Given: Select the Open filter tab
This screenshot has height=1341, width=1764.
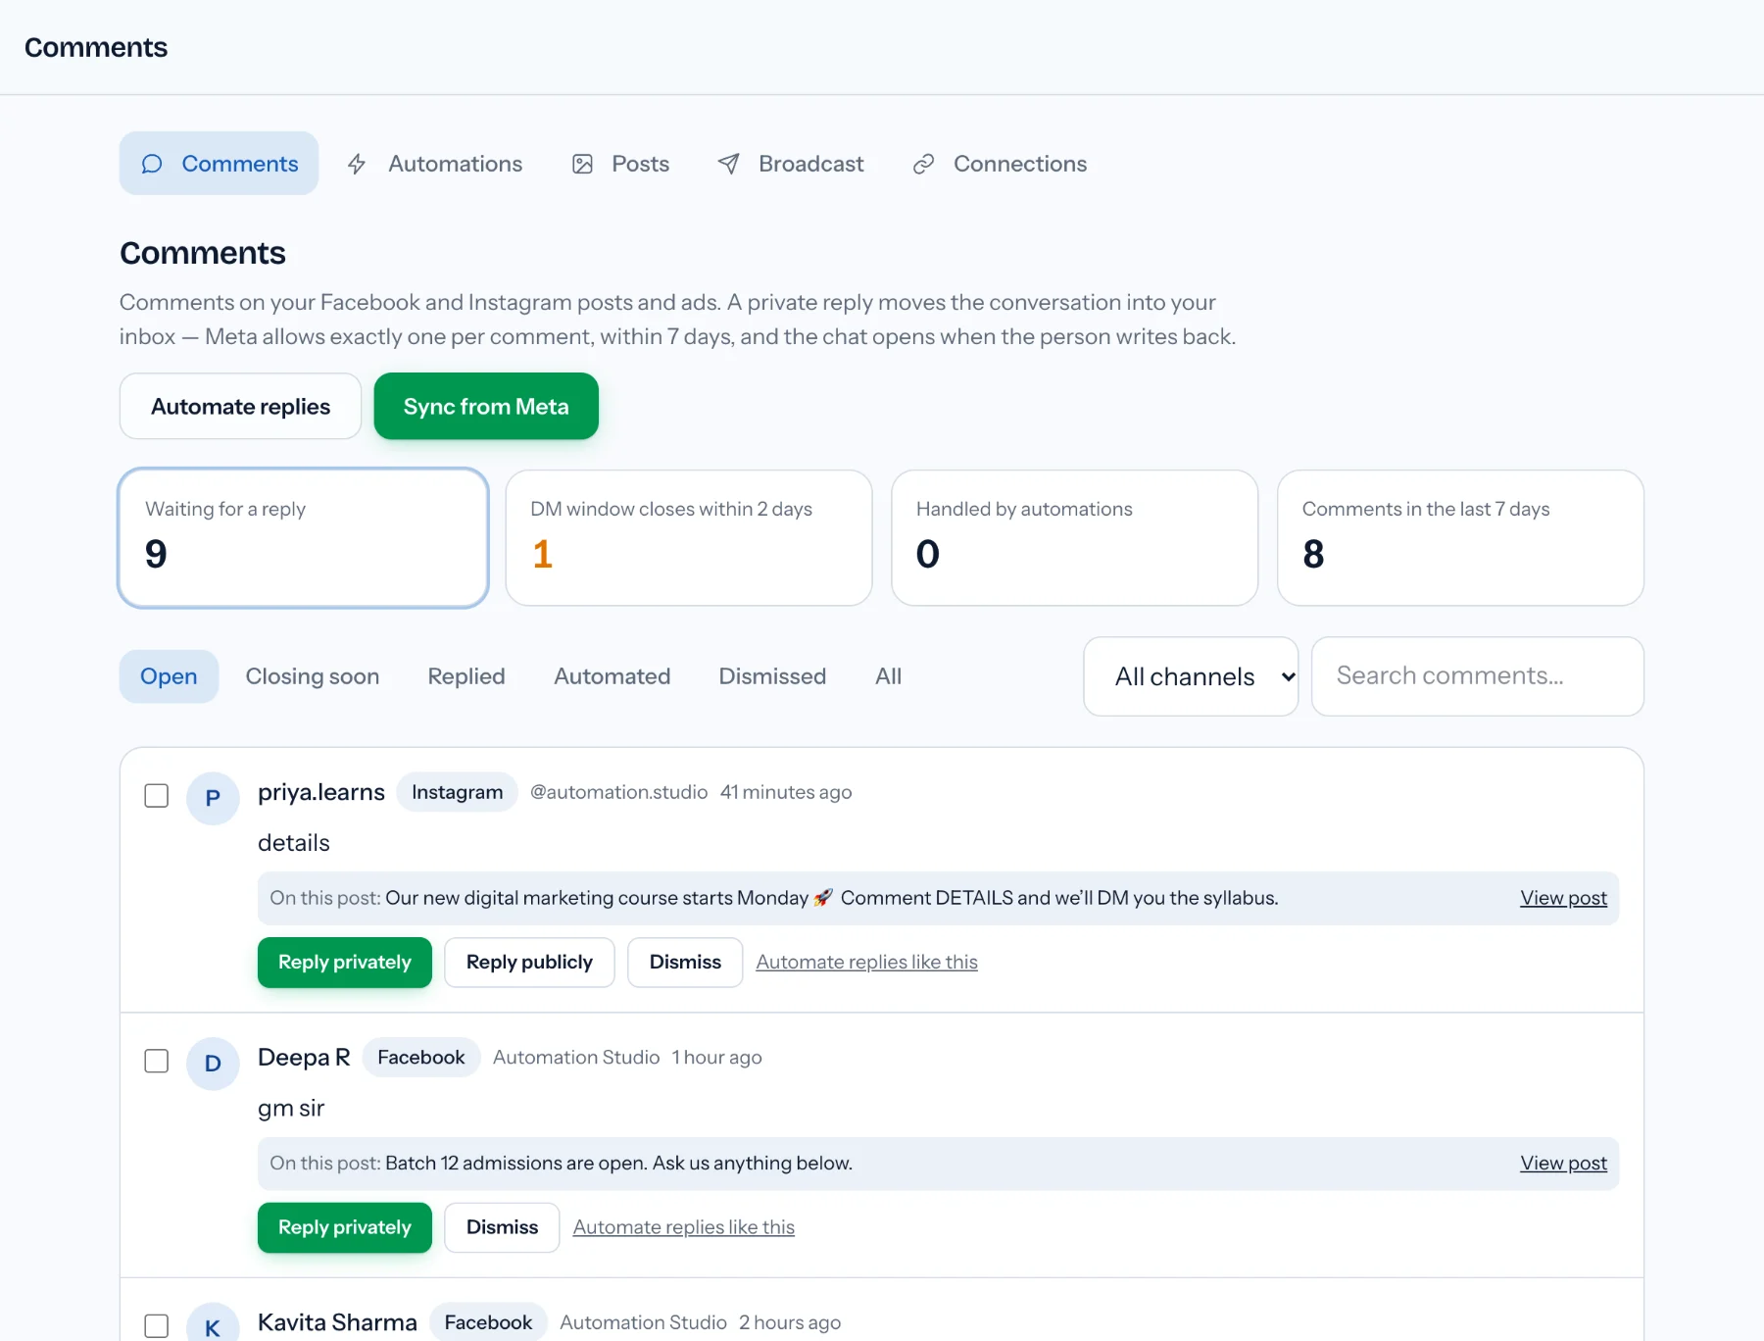Looking at the screenshot, I should (x=169, y=676).
